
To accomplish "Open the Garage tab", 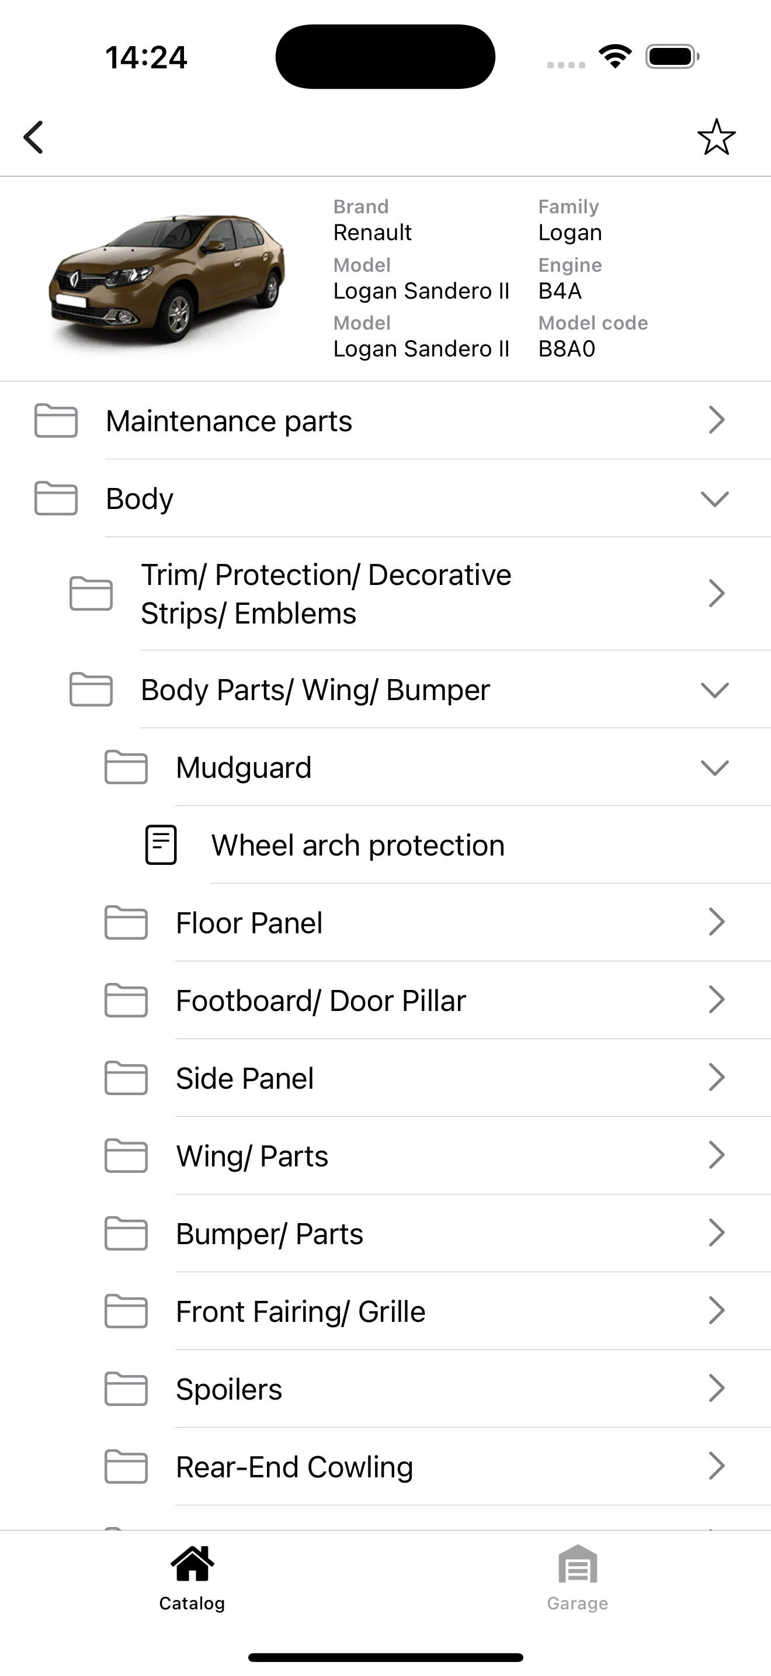I will coord(577,1578).
